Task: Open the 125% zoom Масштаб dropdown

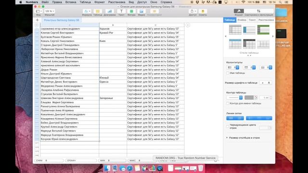Action: click(49, 11)
